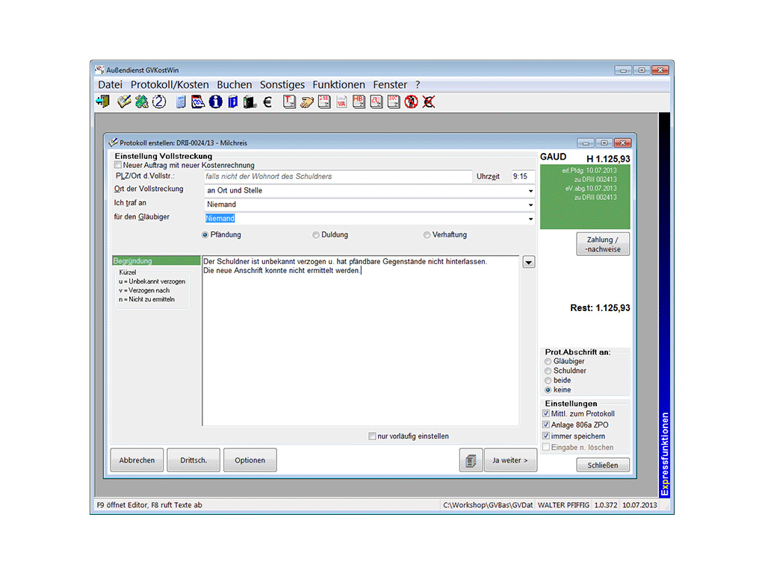Click the 'Ja weiter >' button
Viewport: 765px width, 573px height.
[510, 460]
